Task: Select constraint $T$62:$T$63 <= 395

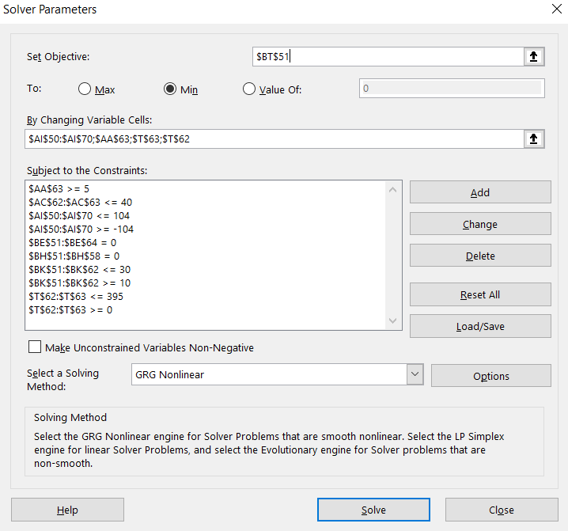Action: (76, 296)
